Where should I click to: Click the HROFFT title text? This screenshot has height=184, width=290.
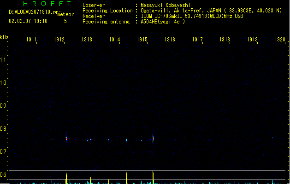click(x=47, y=4)
